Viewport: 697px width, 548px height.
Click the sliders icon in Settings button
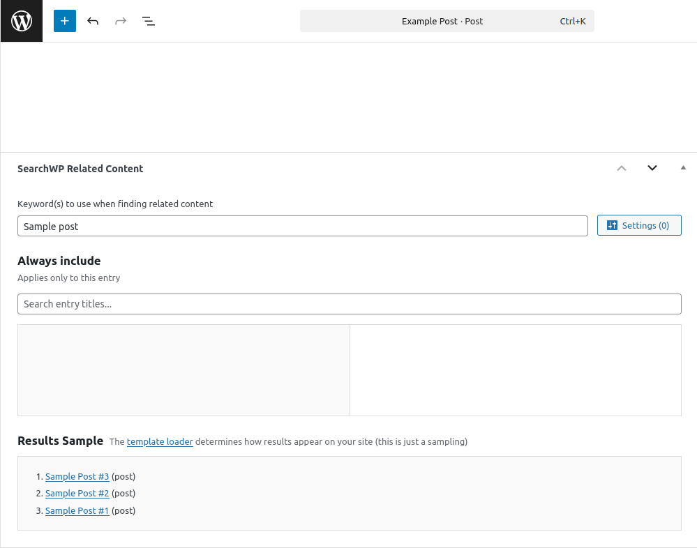[613, 225]
